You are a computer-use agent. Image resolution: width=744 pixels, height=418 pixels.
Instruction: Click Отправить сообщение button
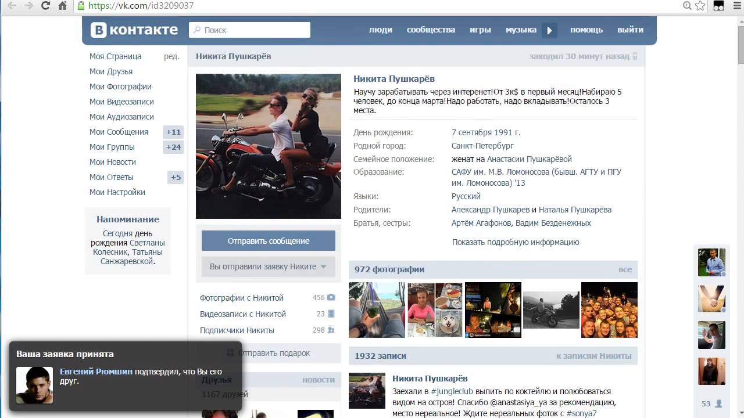(269, 241)
